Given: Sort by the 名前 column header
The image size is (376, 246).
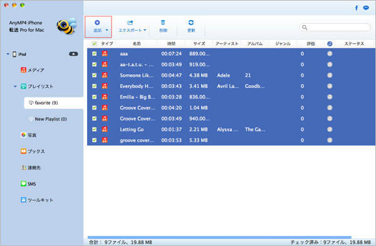Looking at the screenshot, I should point(137,44).
